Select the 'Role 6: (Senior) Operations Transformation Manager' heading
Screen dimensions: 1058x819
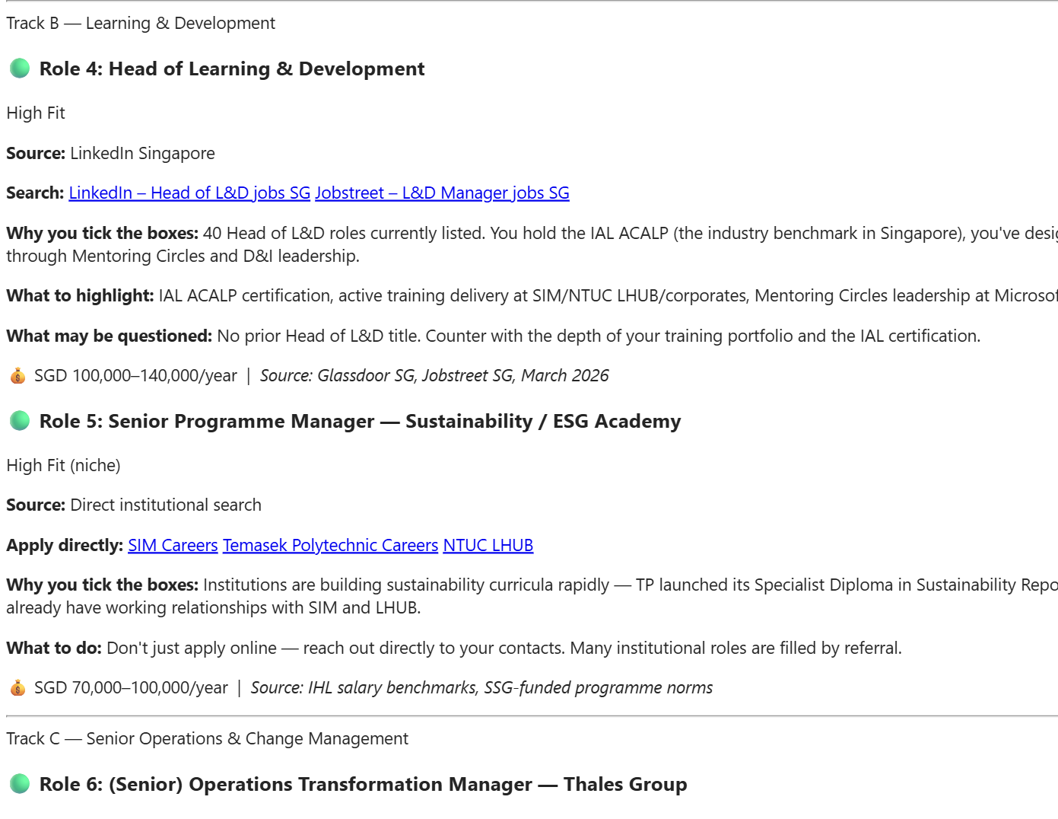tap(363, 784)
